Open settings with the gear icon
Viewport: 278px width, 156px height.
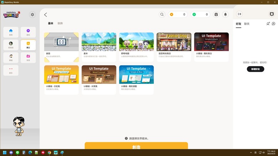[32, 15]
